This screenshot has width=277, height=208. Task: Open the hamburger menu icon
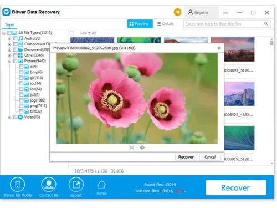pyautogui.click(x=225, y=12)
